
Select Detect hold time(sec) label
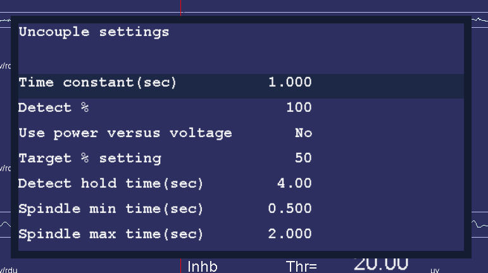(111, 184)
